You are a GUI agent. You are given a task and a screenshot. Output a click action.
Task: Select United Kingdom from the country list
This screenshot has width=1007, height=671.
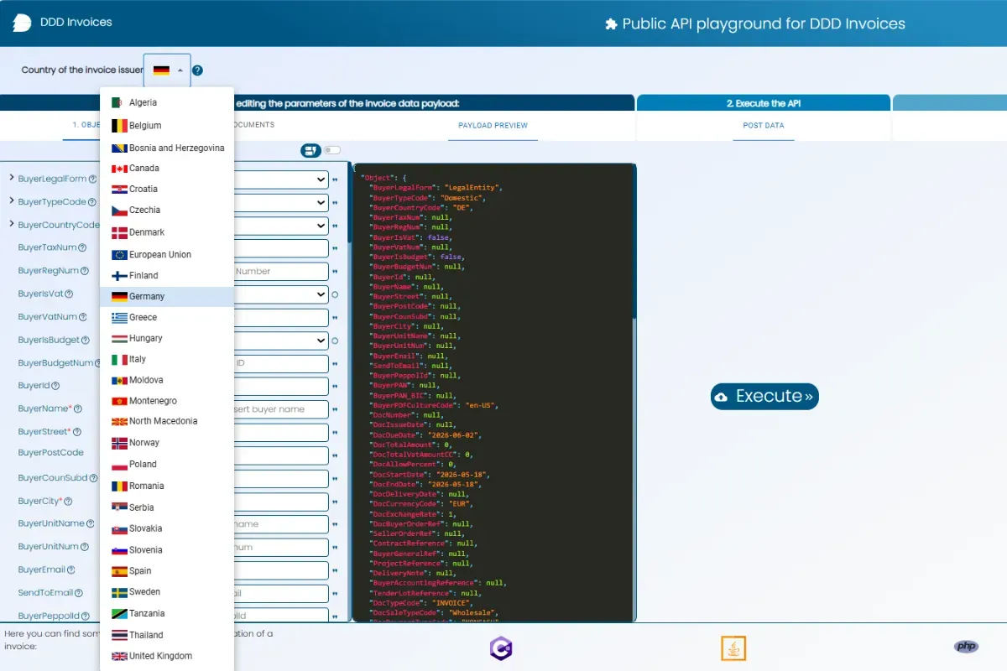point(167,656)
